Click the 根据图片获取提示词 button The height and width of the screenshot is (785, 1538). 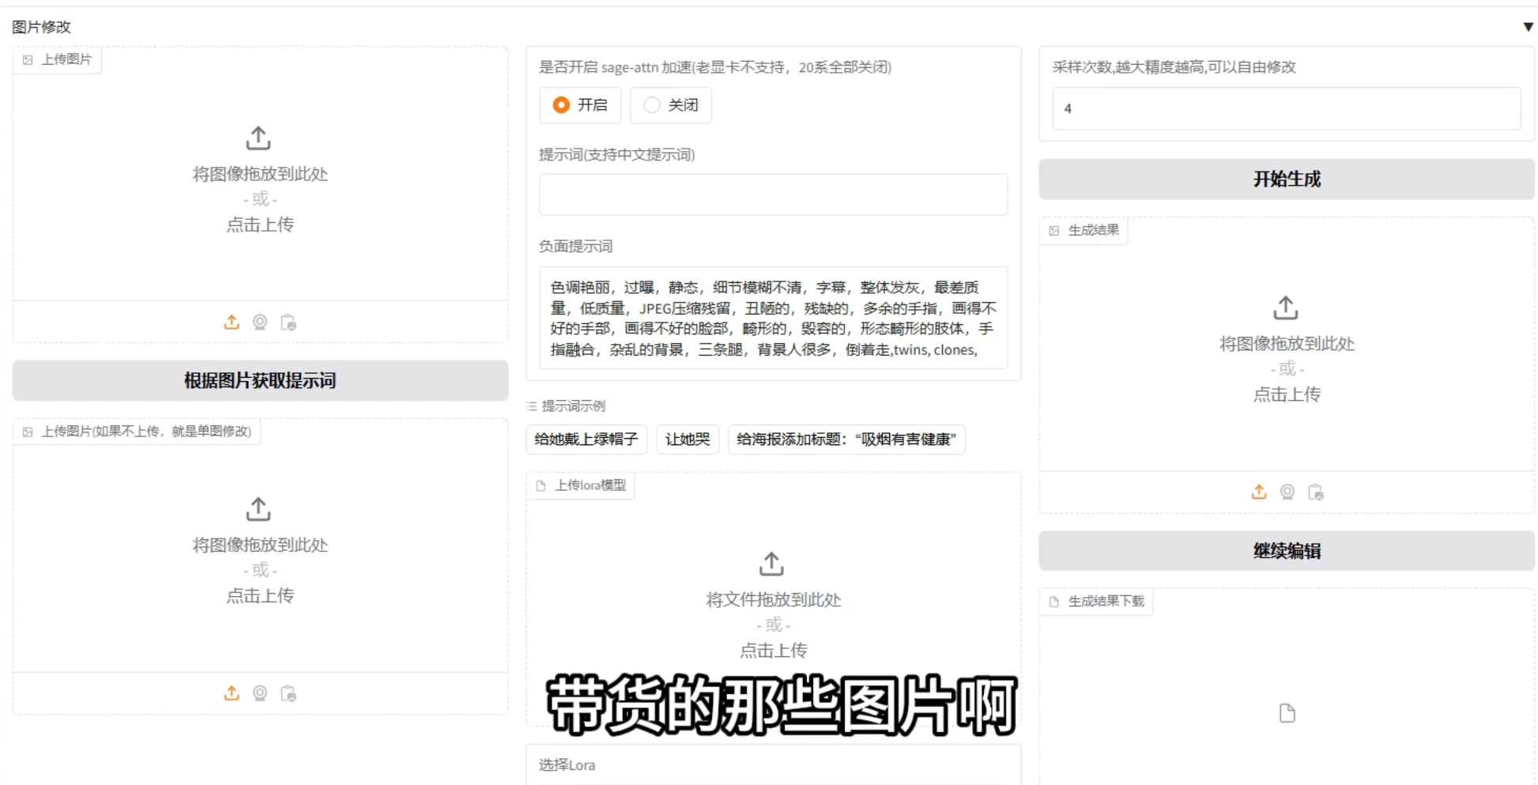[x=260, y=380]
